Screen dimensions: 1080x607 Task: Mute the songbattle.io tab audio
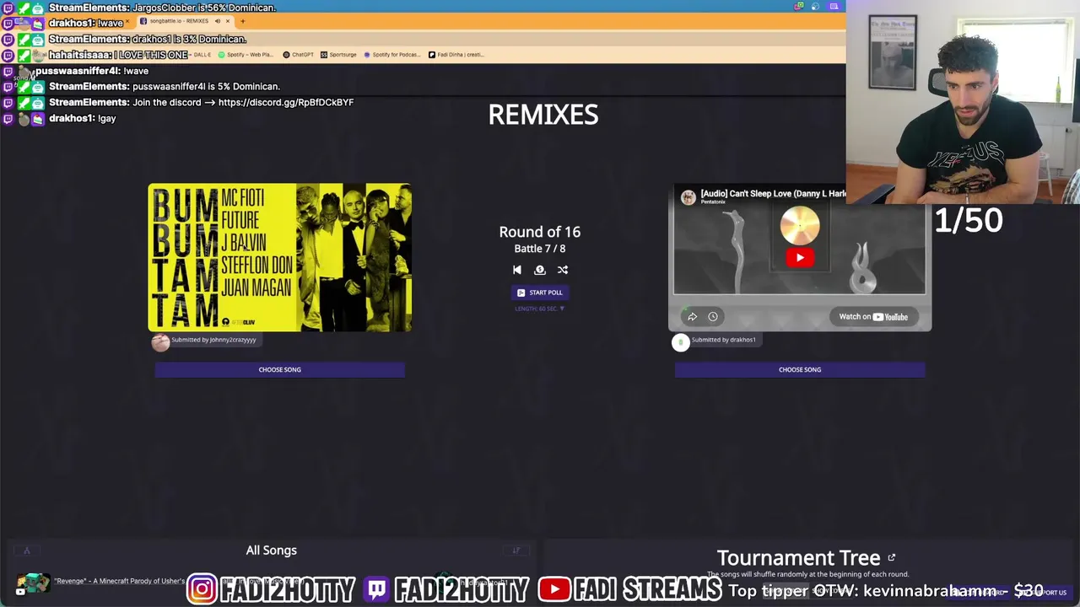pyautogui.click(x=217, y=21)
